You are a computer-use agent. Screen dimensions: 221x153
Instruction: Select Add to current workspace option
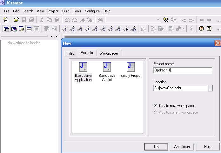(x=176, y=112)
